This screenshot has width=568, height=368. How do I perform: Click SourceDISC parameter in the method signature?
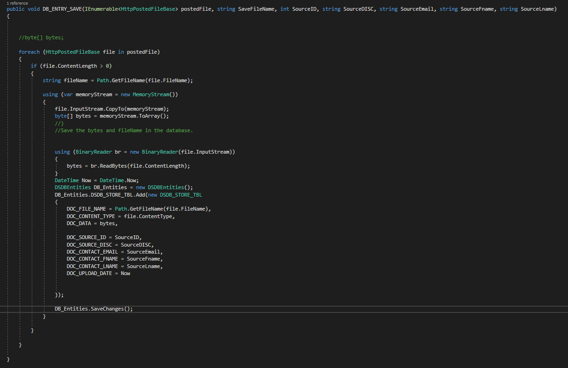point(359,9)
